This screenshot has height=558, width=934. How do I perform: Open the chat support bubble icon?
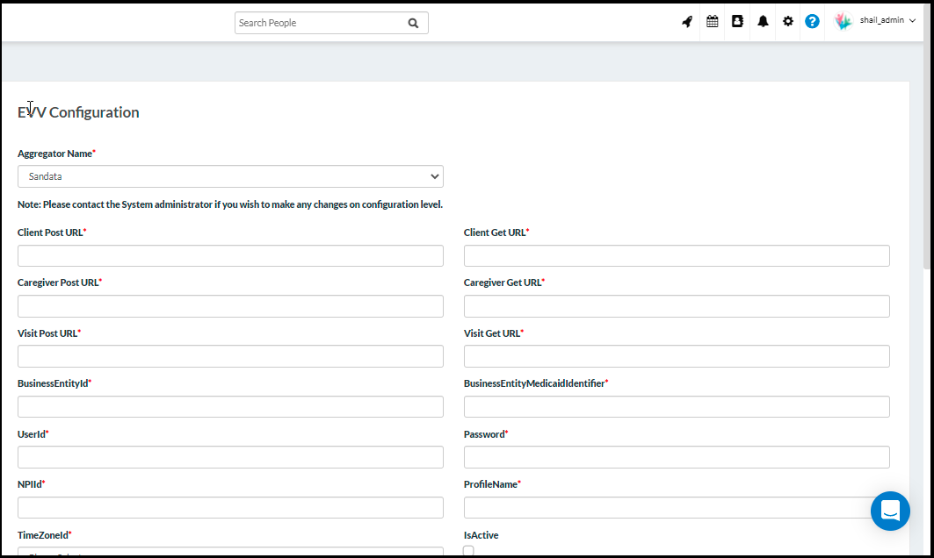tap(890, 511)
